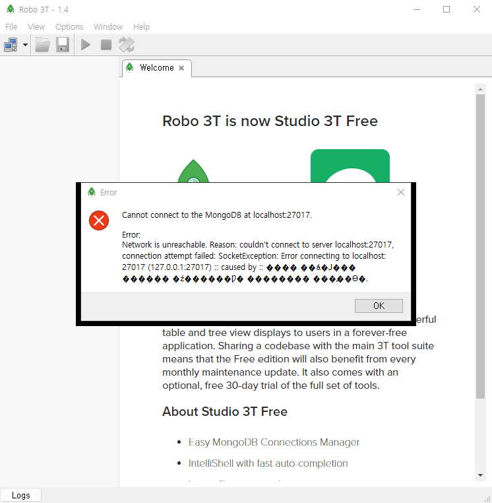Click the vertical scrollbar thumb
Image resolution: width=492 pixels, height=503 pixels.
(x=480, y=246)
